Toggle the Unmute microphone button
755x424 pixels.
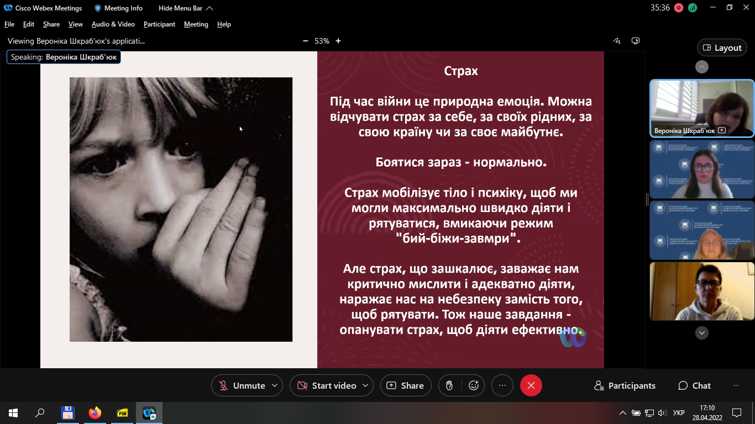click(242, 385)
